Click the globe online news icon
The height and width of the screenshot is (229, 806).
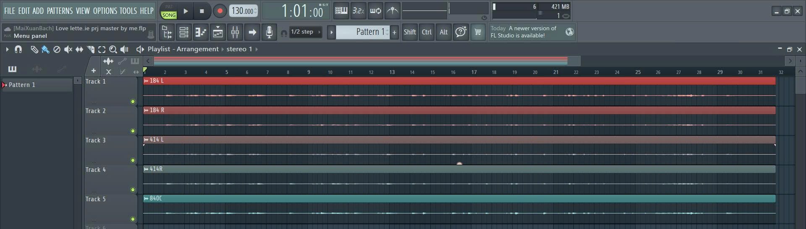tap(570, 32)
